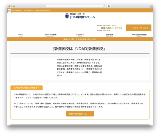This screenshot has width=160, height=135.
Task: Select the どなたでも探偵になれます！ tab label
Action: [27, 88]
